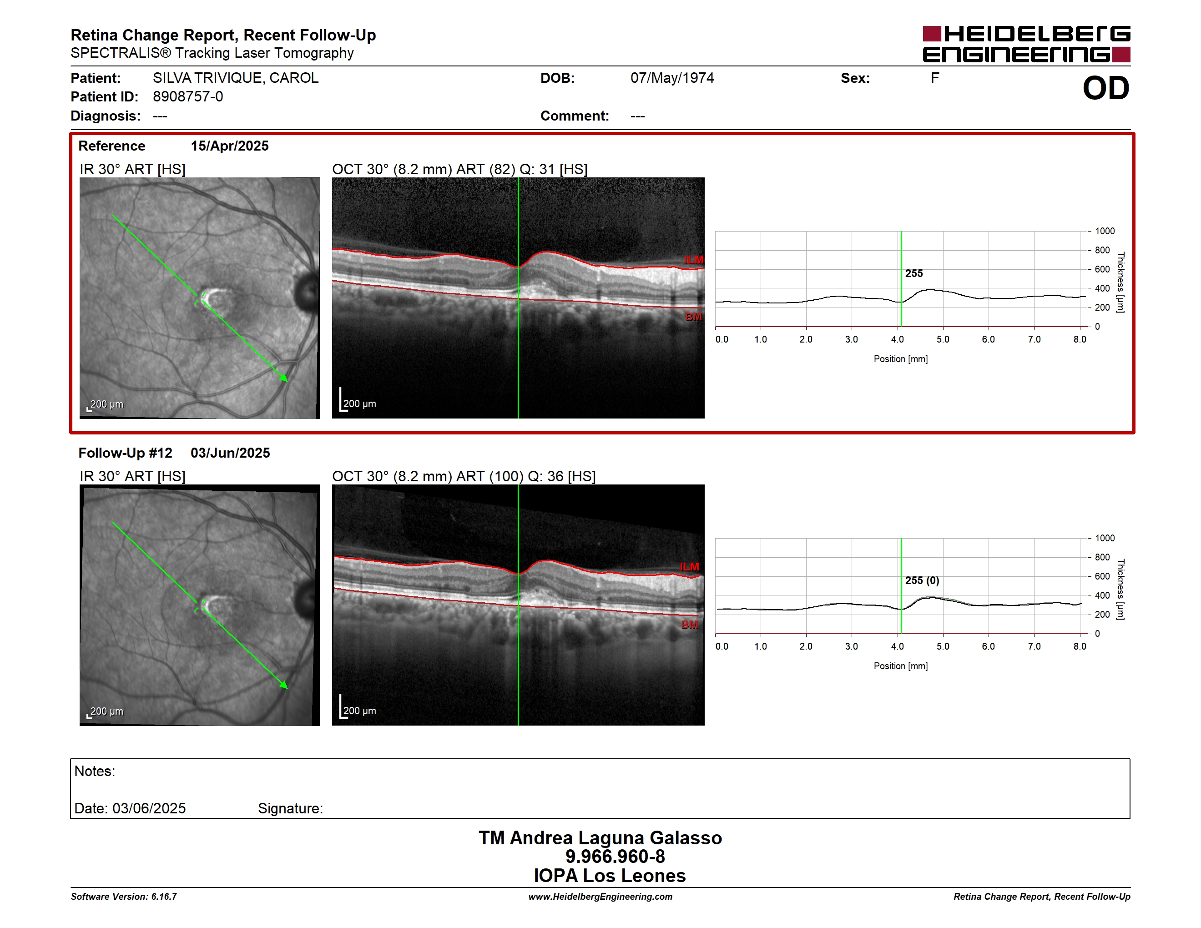Click the Notes field
Screen dimensions: 1201x928
pos(600,788)
